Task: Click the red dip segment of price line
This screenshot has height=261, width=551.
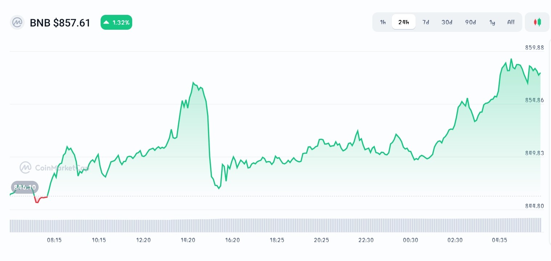Action: (x=40, y=199)
